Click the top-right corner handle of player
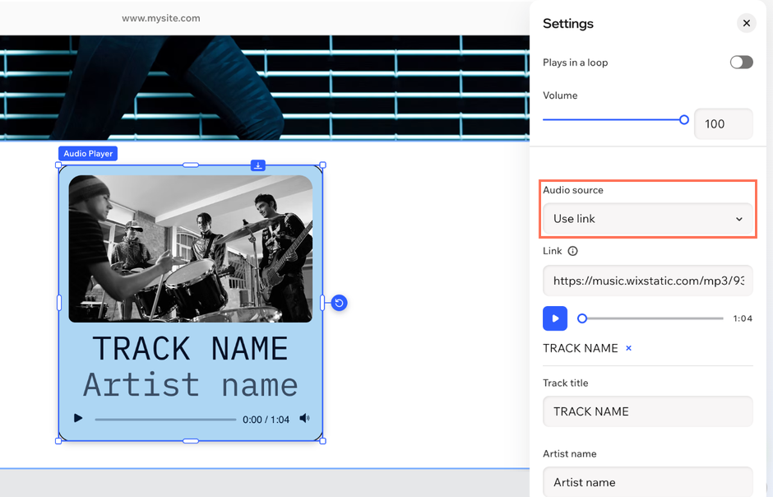Screen dimensions: 773x497 pos(323,165)
